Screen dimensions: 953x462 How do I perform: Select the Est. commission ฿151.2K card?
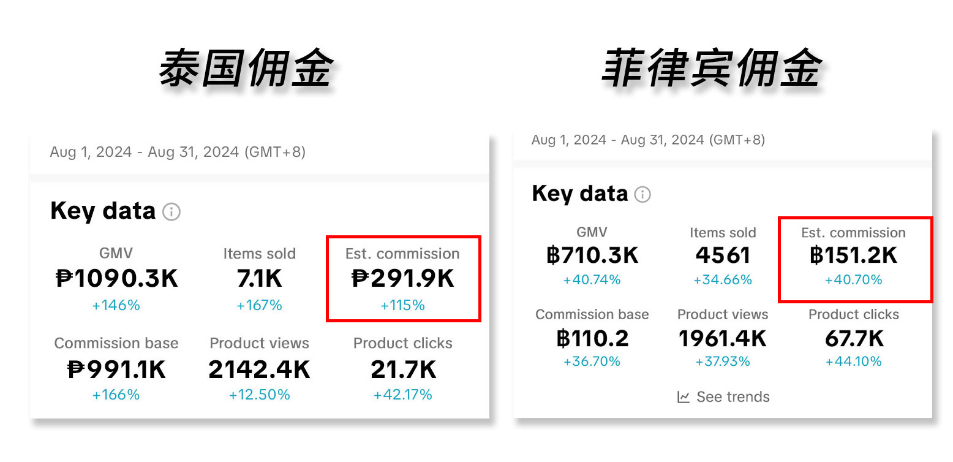click(x=855, y=259)
